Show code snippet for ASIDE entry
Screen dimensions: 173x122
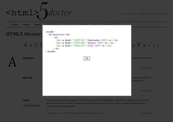click(x=146, y=113)
